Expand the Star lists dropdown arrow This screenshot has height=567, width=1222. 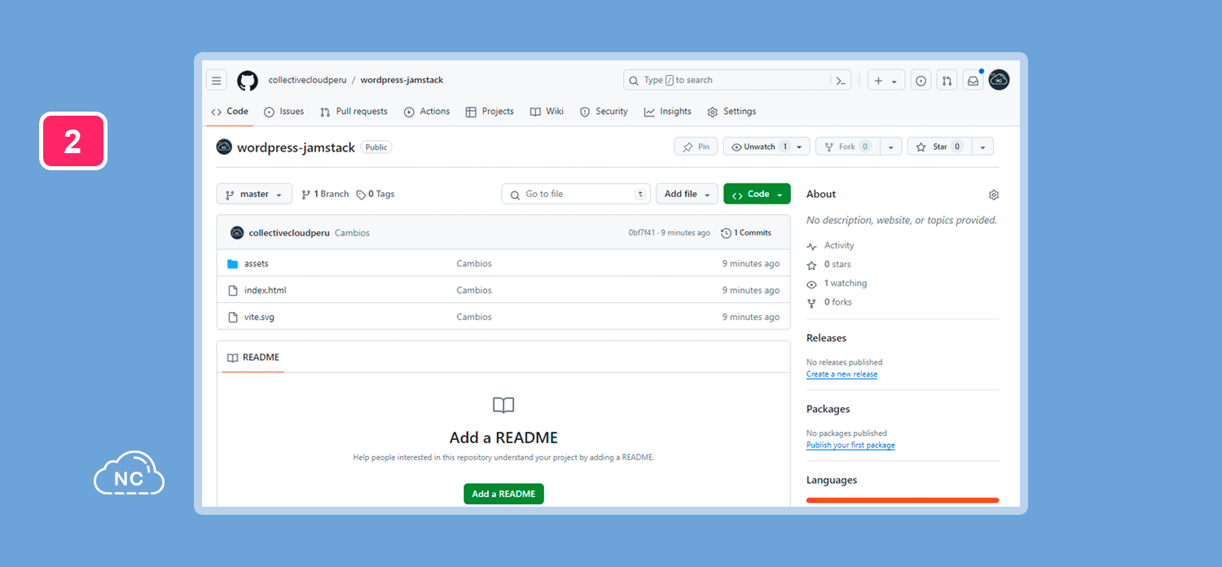tap(983, 147)
